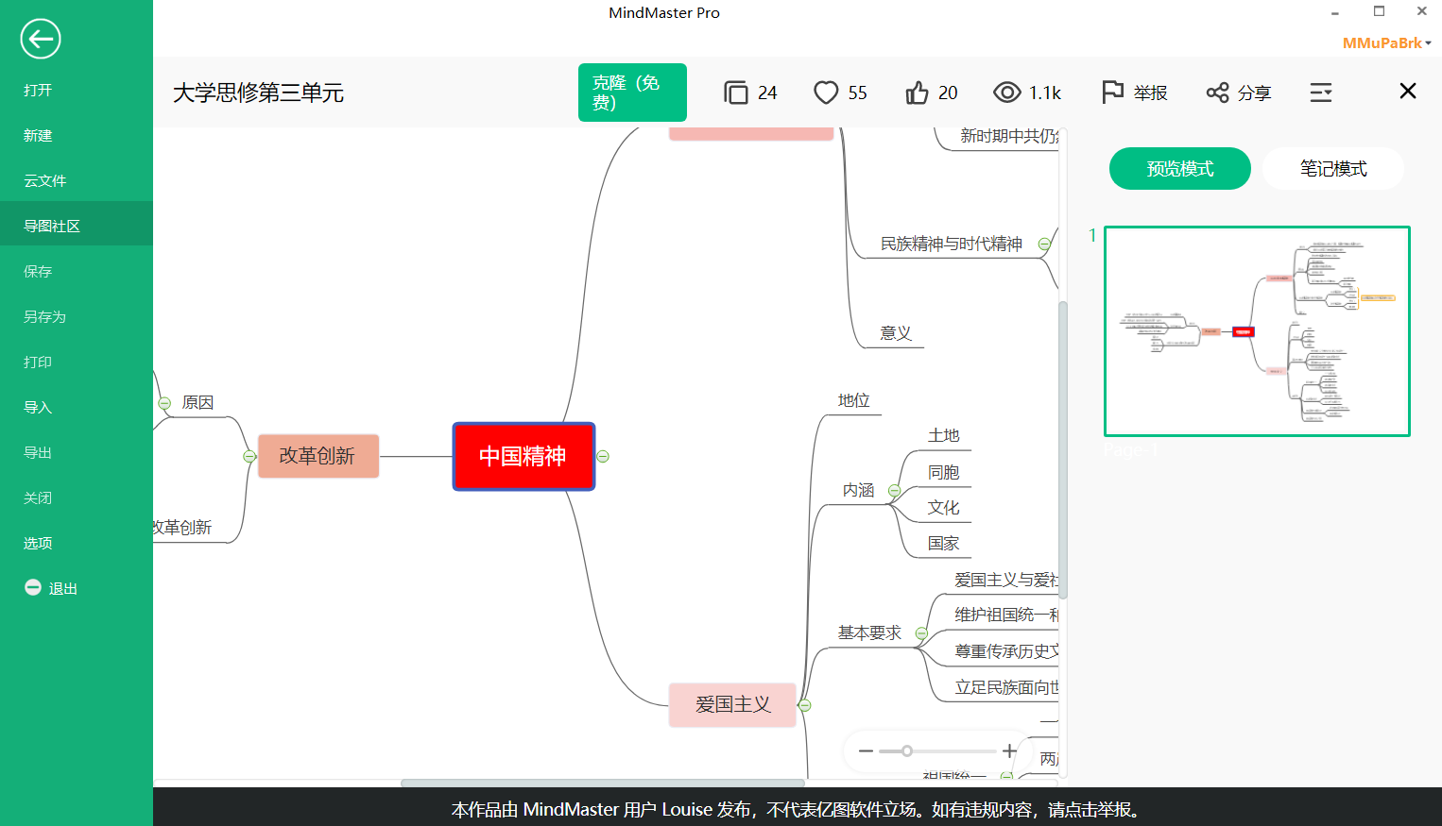Viewport: 1442px width, 826px height.
Task: Click the zoom out minus icon
Action: pos(866,751)
